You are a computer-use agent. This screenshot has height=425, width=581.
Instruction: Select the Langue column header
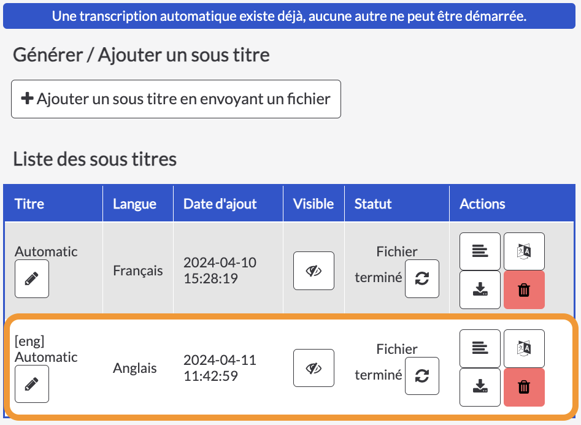[134, 204]
